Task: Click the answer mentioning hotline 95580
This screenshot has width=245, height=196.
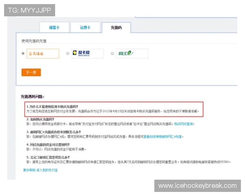Action: [129, 162]
